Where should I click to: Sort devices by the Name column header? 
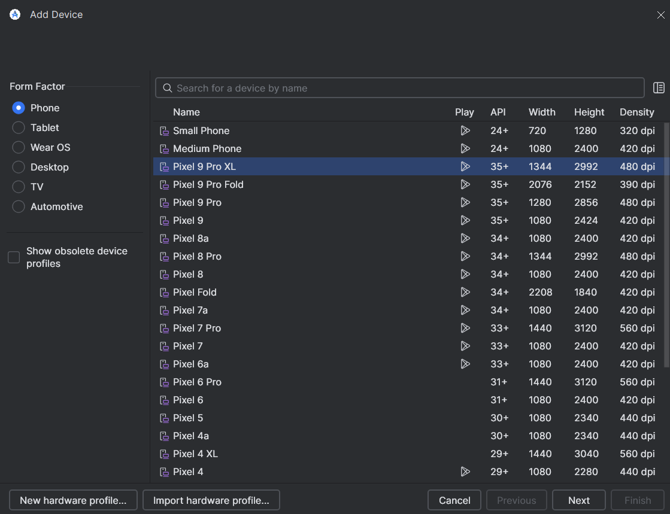click(186, 112)
